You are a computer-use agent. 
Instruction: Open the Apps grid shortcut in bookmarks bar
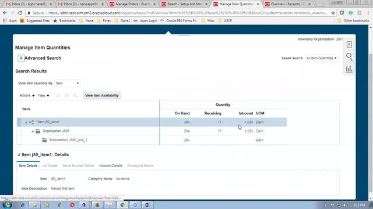pos(10,21)
